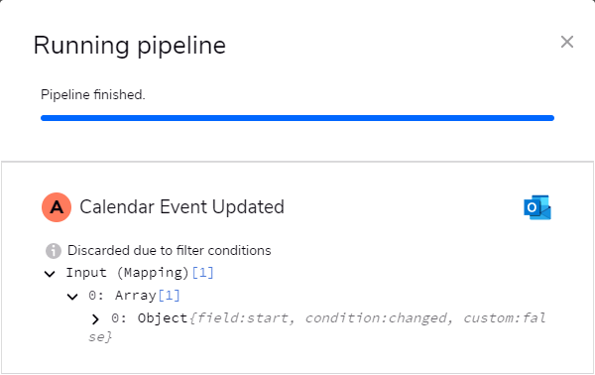
Task: Close the Running pipeline dialog
Action: click(567, 42)
